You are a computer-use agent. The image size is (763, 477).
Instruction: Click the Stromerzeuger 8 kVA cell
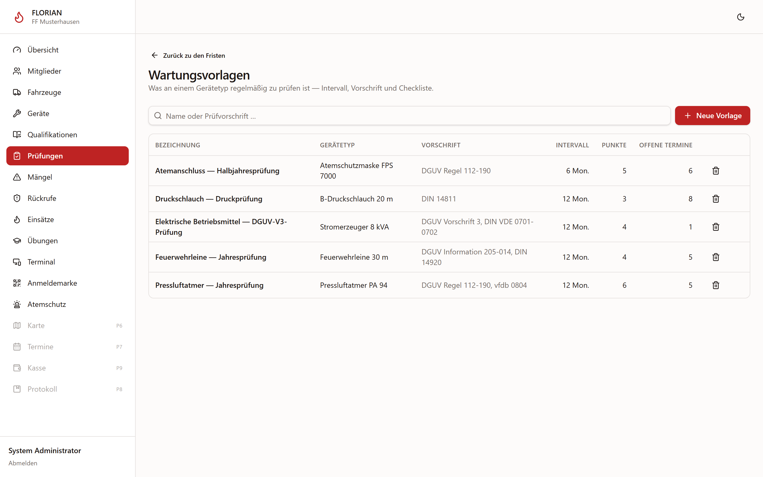[354, 227]
